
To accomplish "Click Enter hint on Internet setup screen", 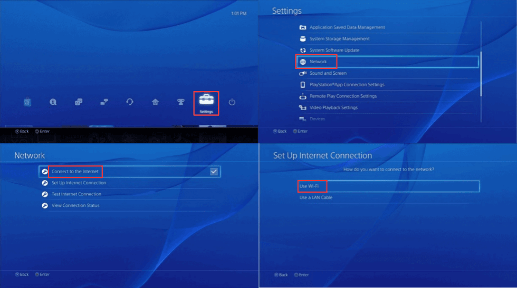I will point(301,275).
